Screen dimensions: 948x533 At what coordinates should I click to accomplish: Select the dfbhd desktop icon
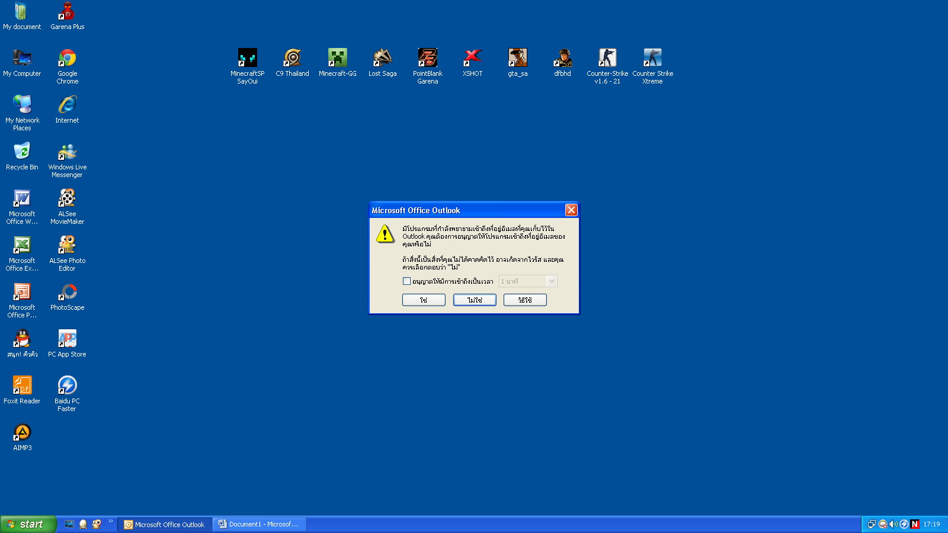click(x=562, y=62)
